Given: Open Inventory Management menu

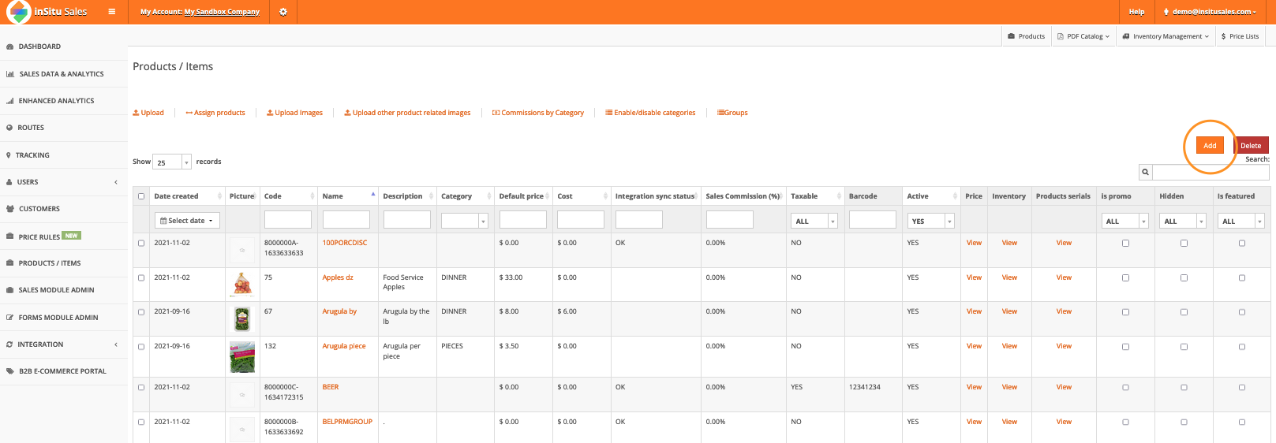Looking at the screenshot, I should point(1166,36).
